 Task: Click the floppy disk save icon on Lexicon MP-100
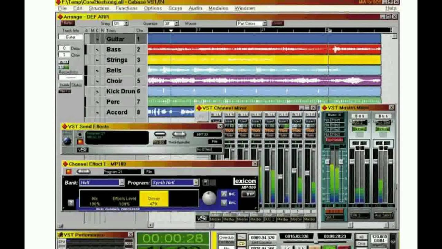[205, 182]
